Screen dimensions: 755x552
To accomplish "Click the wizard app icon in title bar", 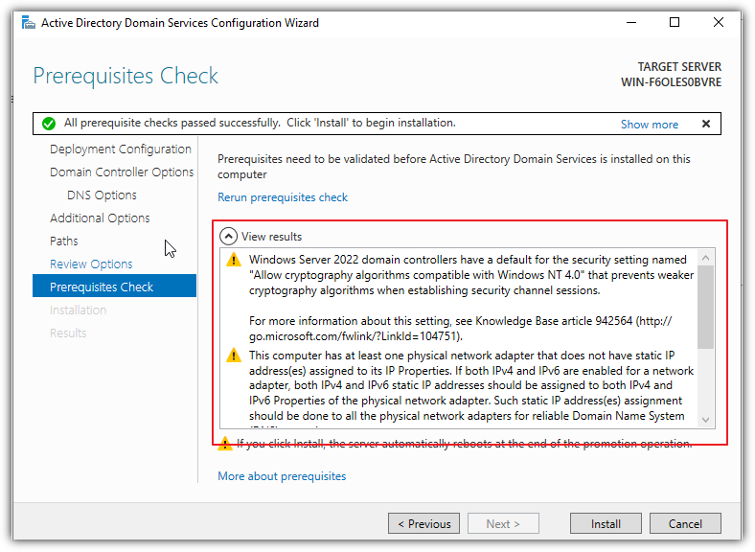I will pos(29,23).
